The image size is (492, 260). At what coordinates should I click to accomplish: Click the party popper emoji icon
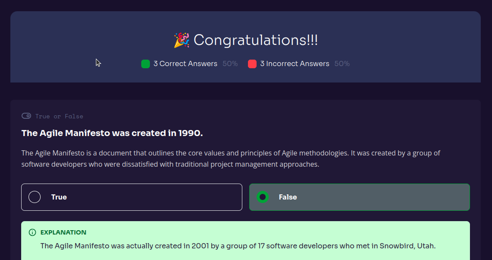tap(181, 40)
